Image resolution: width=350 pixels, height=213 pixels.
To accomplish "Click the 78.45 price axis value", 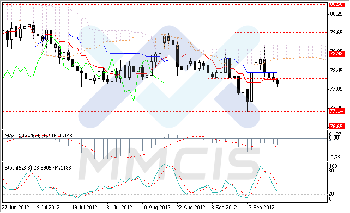I will tap(336, 71).
